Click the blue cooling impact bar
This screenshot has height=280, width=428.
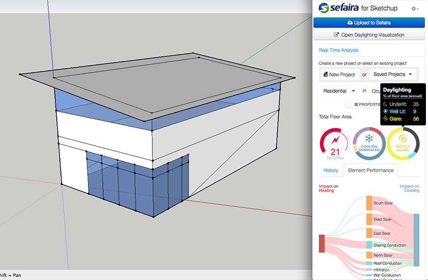point(416,240)
